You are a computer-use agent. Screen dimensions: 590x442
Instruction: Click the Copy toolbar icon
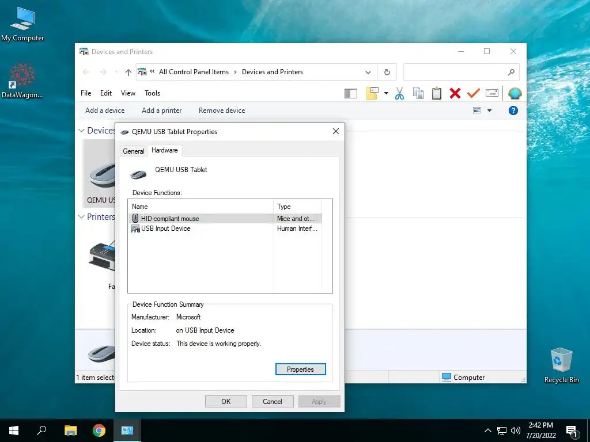[418, 93]
